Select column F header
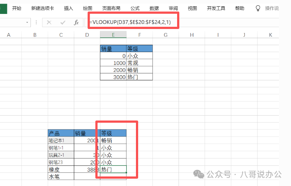 140,35
